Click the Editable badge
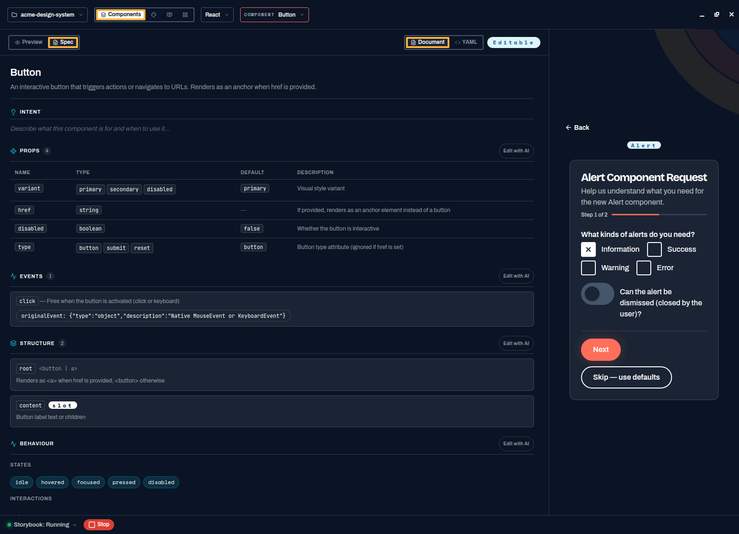Image resolution: width=739 pixels, height=534 pixels. coord(514,42)
